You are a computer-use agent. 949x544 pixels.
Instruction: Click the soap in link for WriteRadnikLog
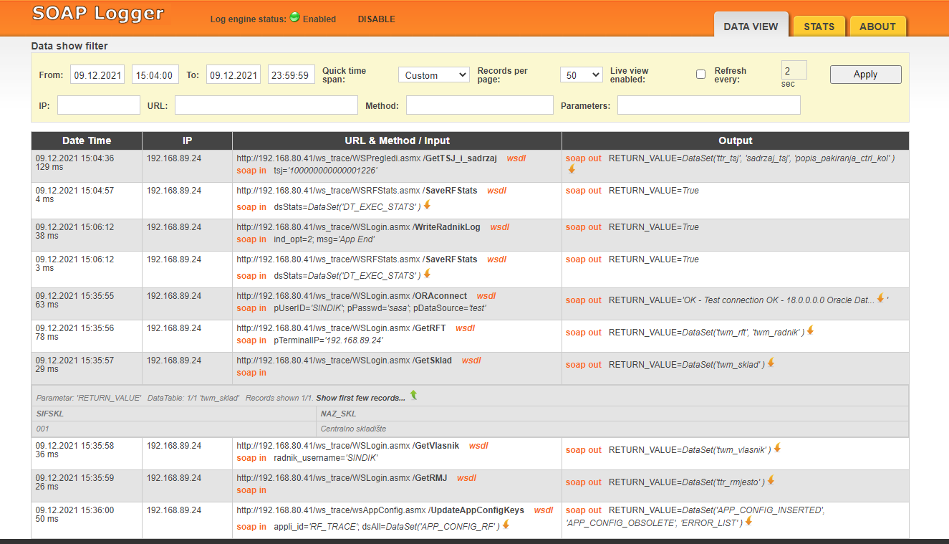tap(251, 239)
